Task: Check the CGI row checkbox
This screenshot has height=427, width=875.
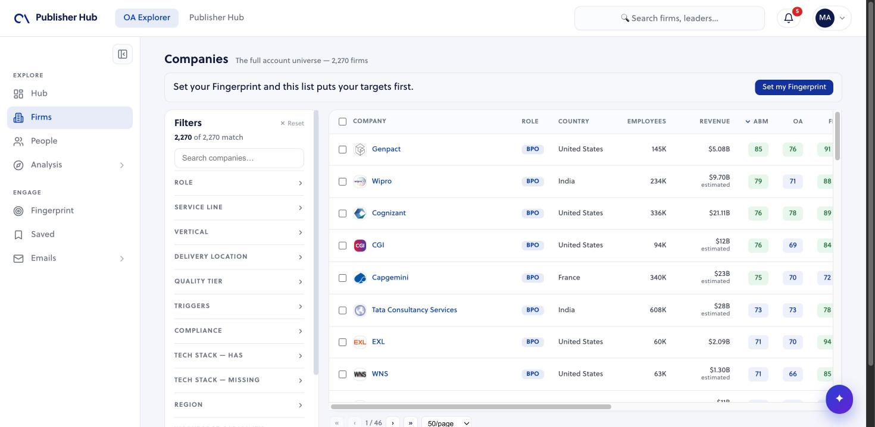Action: click(342, 246)
